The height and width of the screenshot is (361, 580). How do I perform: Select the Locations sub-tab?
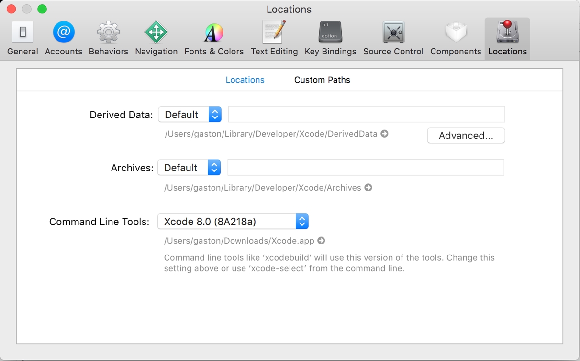point(245,80)
